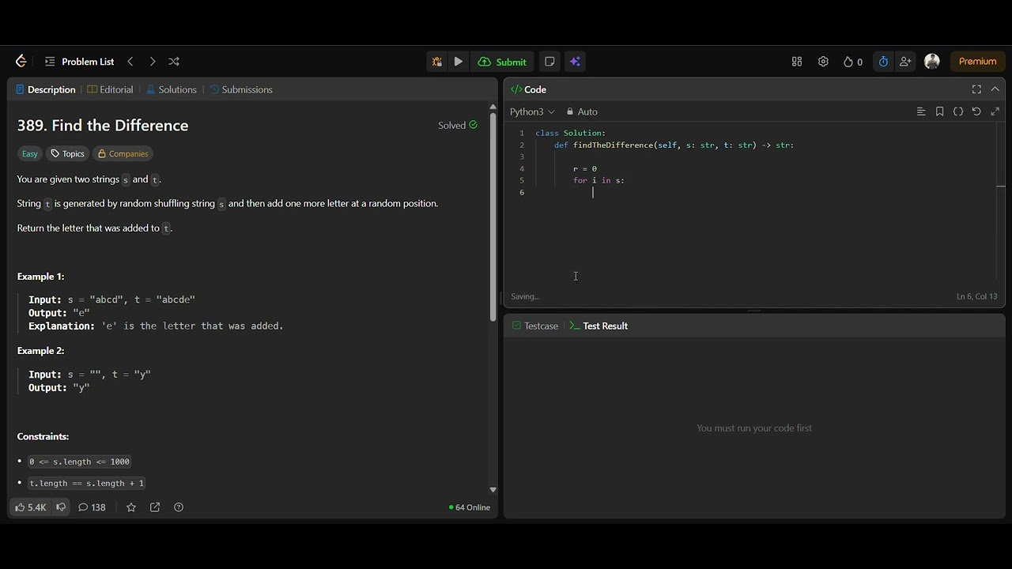Reset code with the undo arrow icon
Image resolution: width=1012 pixels, height=569 pixels.
[976, 112]
